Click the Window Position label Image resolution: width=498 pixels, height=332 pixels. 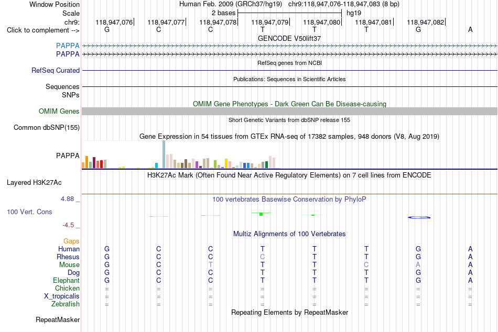pos(55,4)
